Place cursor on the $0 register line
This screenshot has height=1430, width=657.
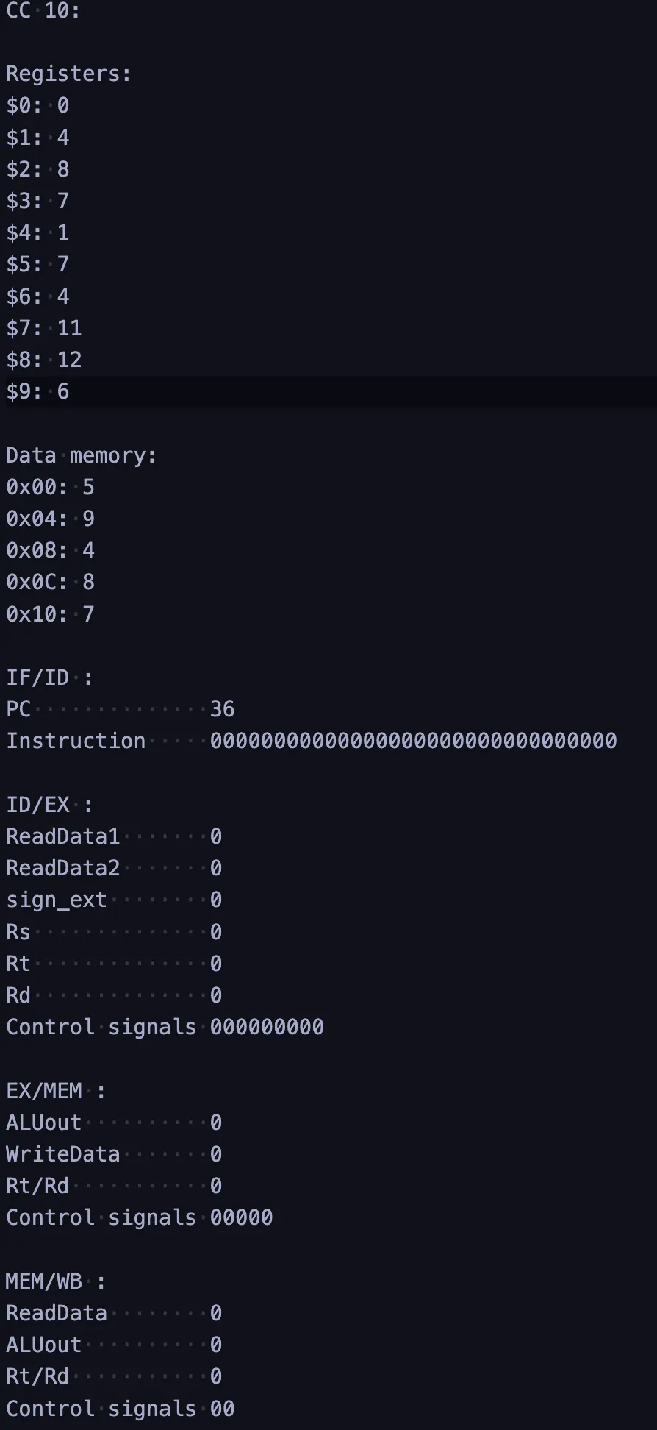click(x=37, y=106)
